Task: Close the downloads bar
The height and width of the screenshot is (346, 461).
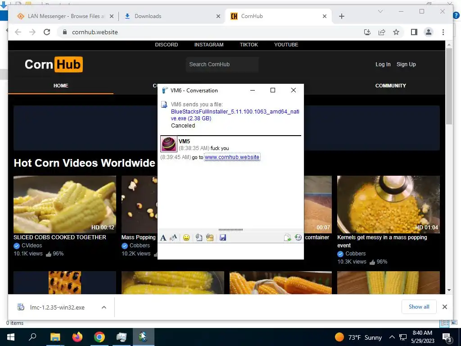Action: 444,307
